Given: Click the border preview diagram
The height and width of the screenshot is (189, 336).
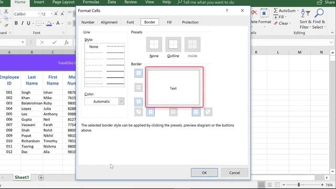Looking at the screenshot, I should point(173,88).
